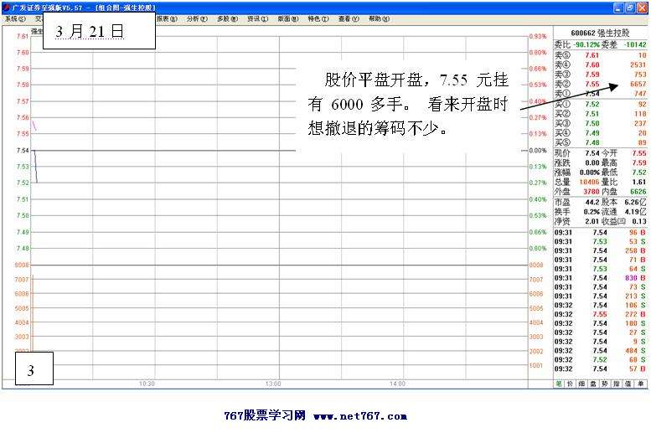Open the 分析 menu
This screenshot has width=651, height=443.
pos(197,18)
